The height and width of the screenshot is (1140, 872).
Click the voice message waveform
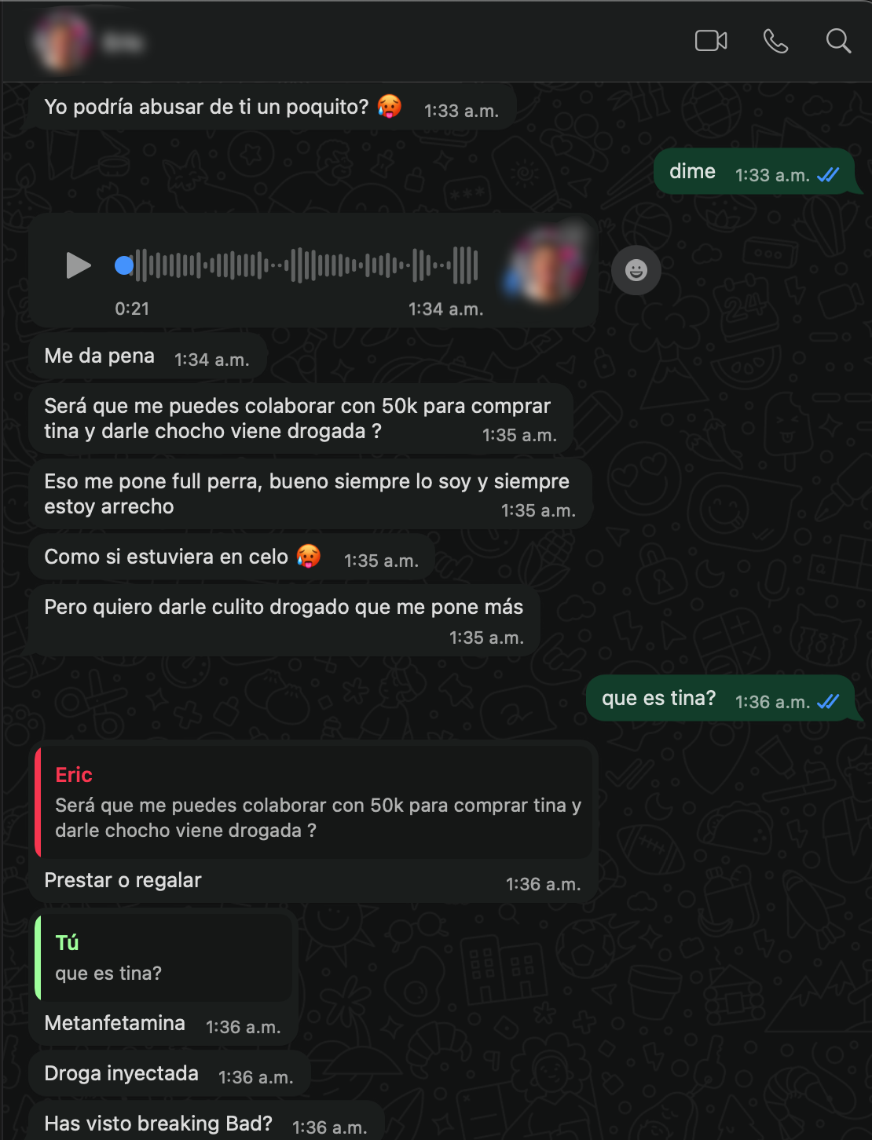(x=306, y=265)
